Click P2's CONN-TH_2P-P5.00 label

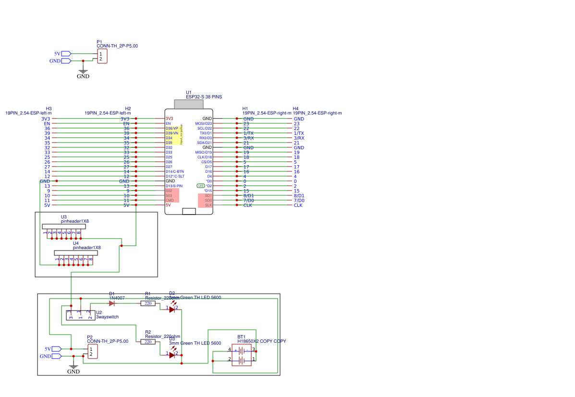pyautogui.click(x=108, y=341)
